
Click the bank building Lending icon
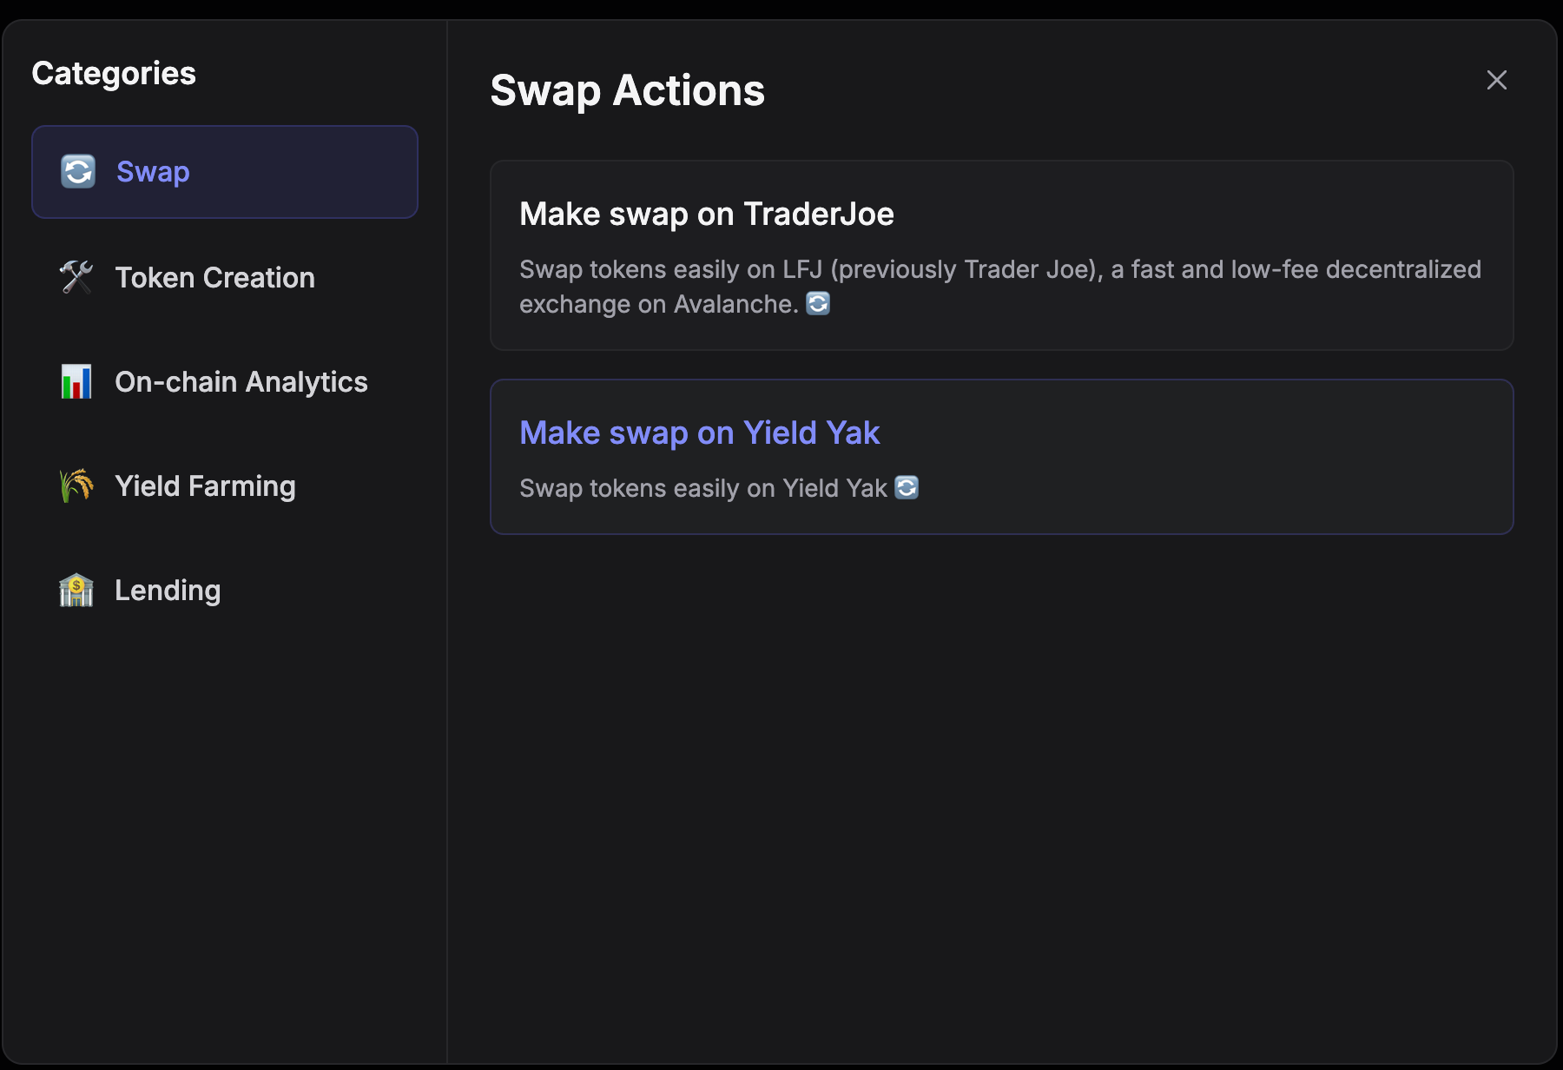click(x=76, y=591)
